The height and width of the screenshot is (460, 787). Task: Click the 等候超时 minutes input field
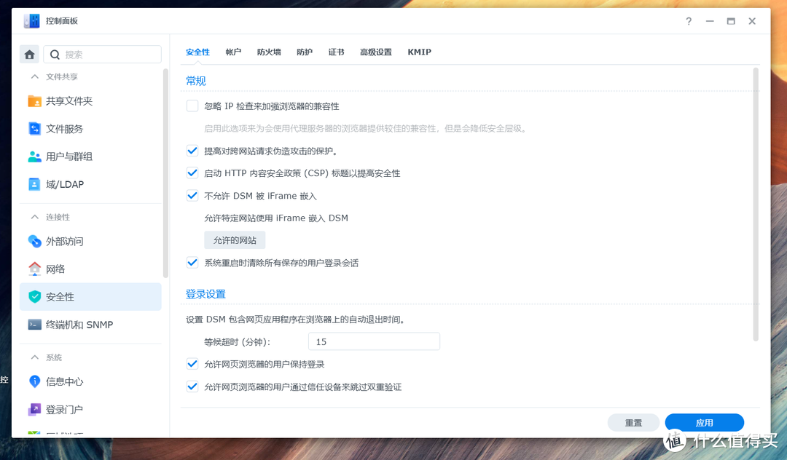pyautogui.click(x=374, y=341)
